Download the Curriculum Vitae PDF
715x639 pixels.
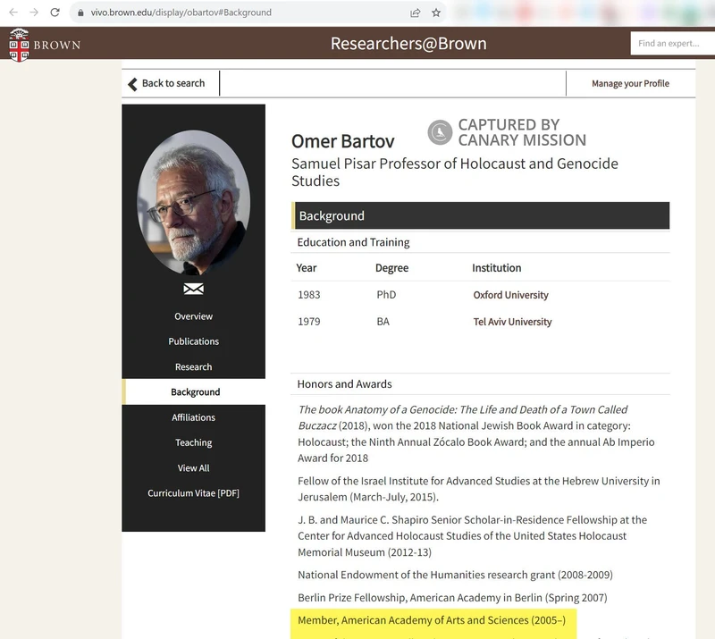[193, 492]
